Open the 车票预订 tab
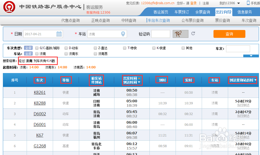This screenshot has height=155, width=260. pos(181,12)
